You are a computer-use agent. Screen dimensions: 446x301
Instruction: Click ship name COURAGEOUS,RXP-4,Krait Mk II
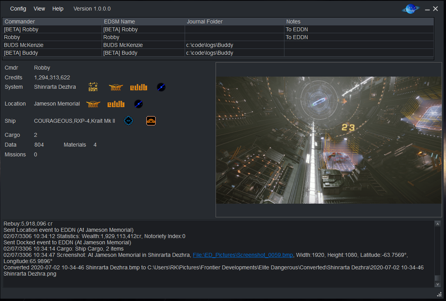pos(74,121)
